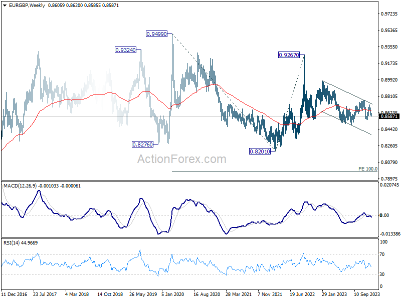Viewport: 401px width, 300px height.
Task: Select the MACD 0.00 zero level label
Action: pos(384,215)
